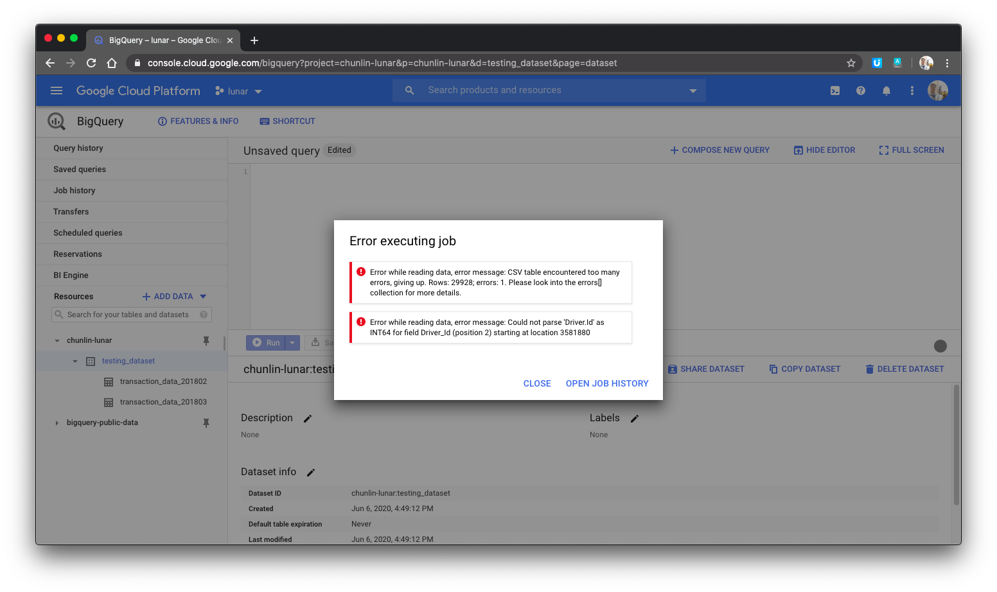
Task: Toggle Full Screen mode for the editor
Action: coord(911,150)
